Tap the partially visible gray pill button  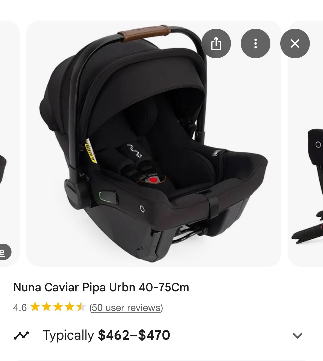tap(5, 252)
